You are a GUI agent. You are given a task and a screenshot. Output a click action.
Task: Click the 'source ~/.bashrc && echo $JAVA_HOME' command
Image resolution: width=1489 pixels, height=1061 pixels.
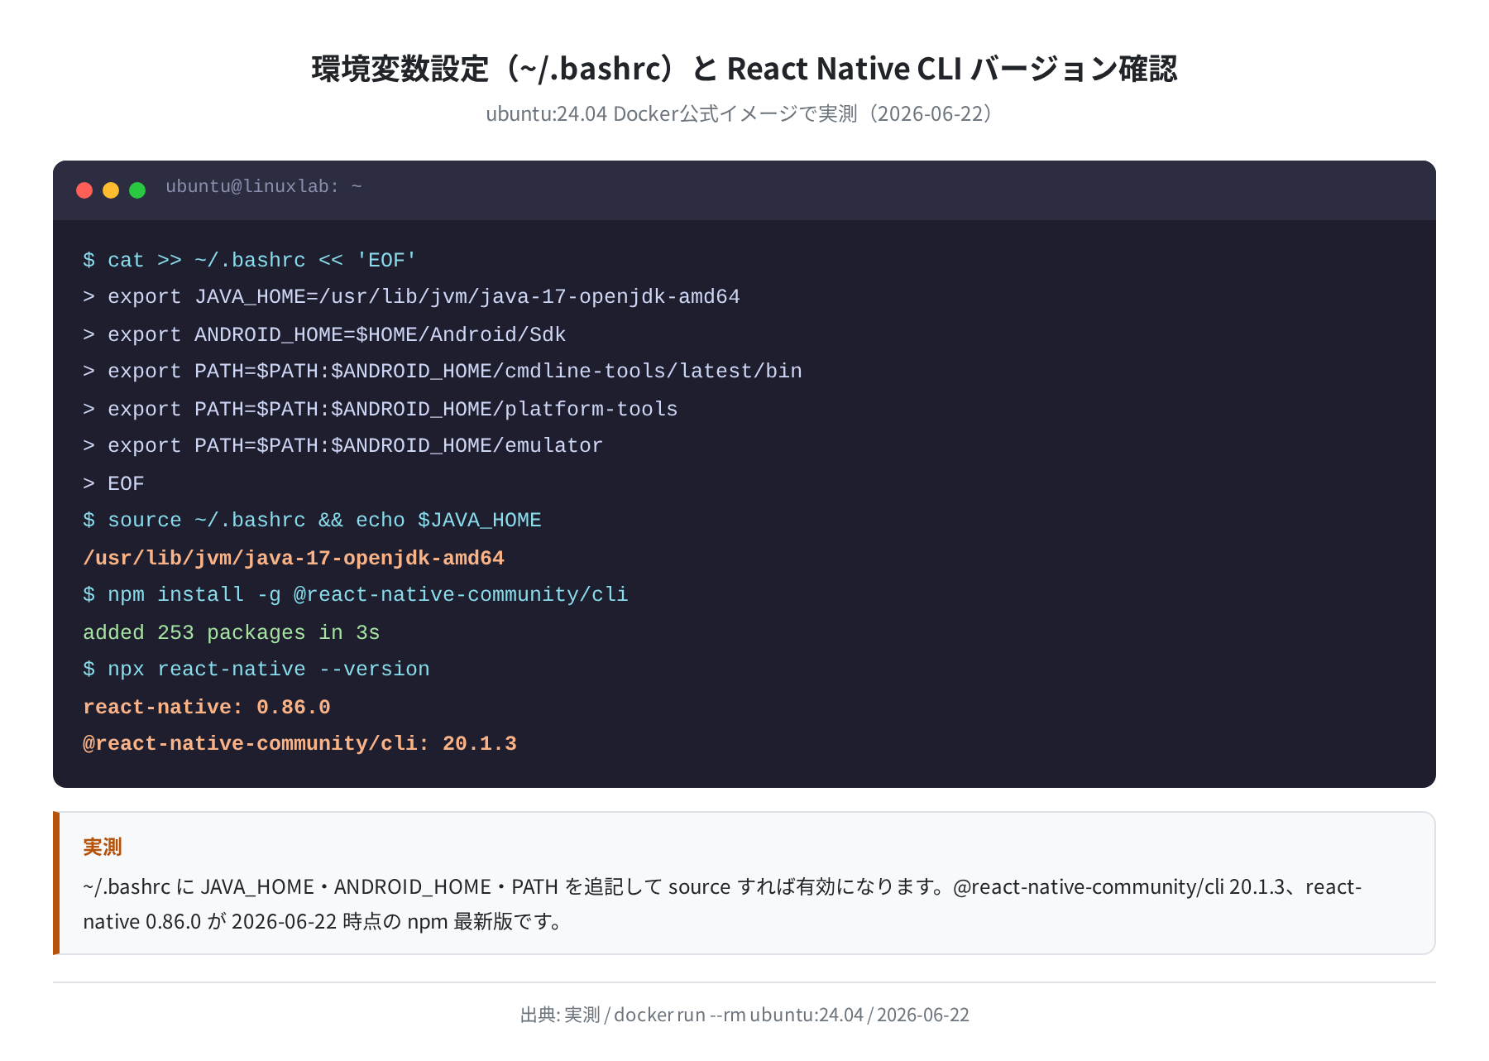point(312,521)
